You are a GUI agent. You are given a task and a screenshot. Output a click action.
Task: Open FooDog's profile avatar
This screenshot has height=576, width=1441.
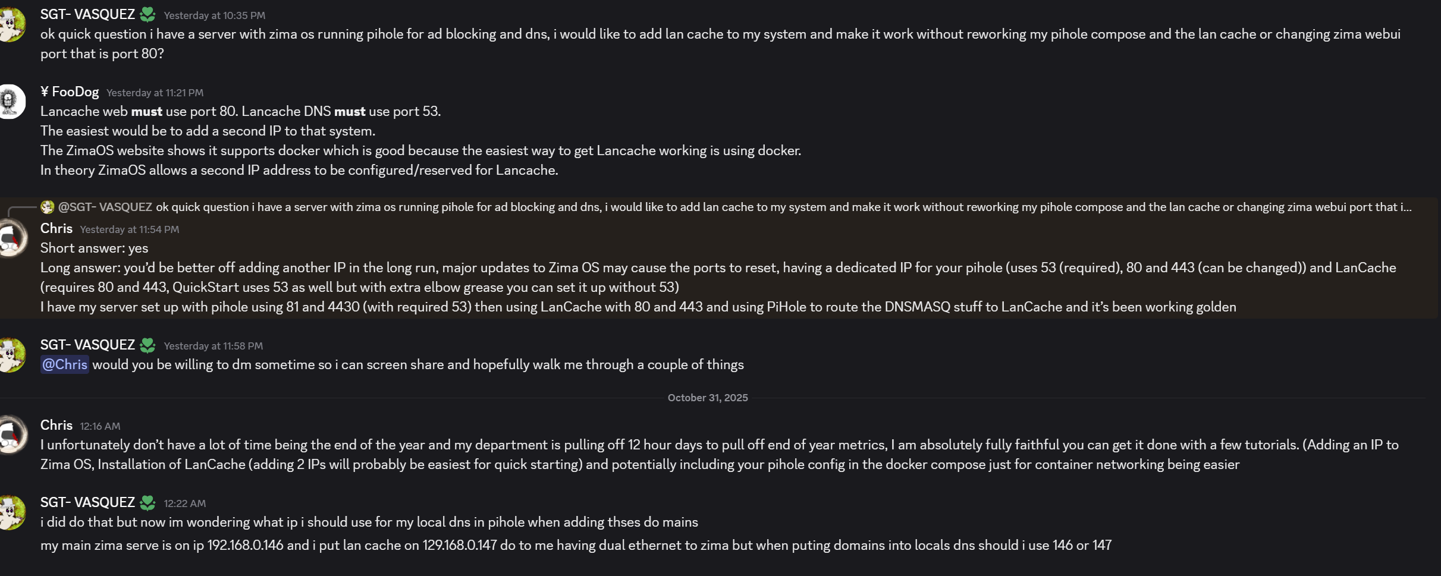tap(11, 102)
